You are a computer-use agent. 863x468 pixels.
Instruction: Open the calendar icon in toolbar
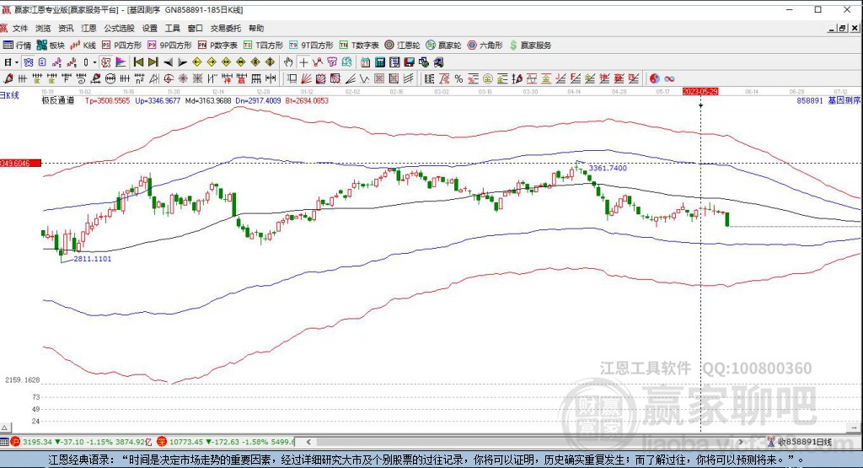pos(366,62)
